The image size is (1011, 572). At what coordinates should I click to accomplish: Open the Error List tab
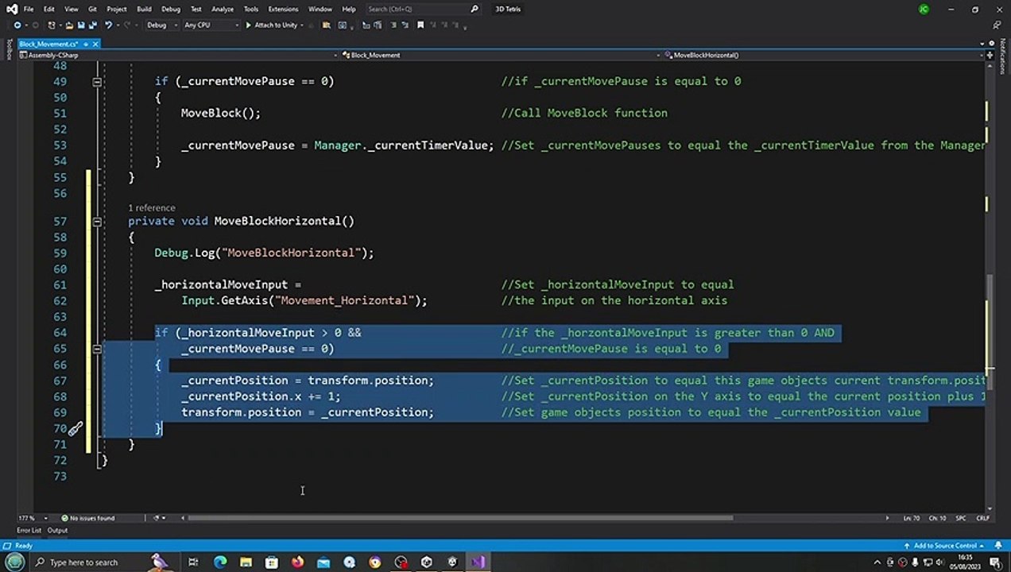click(x=29, y=531)
